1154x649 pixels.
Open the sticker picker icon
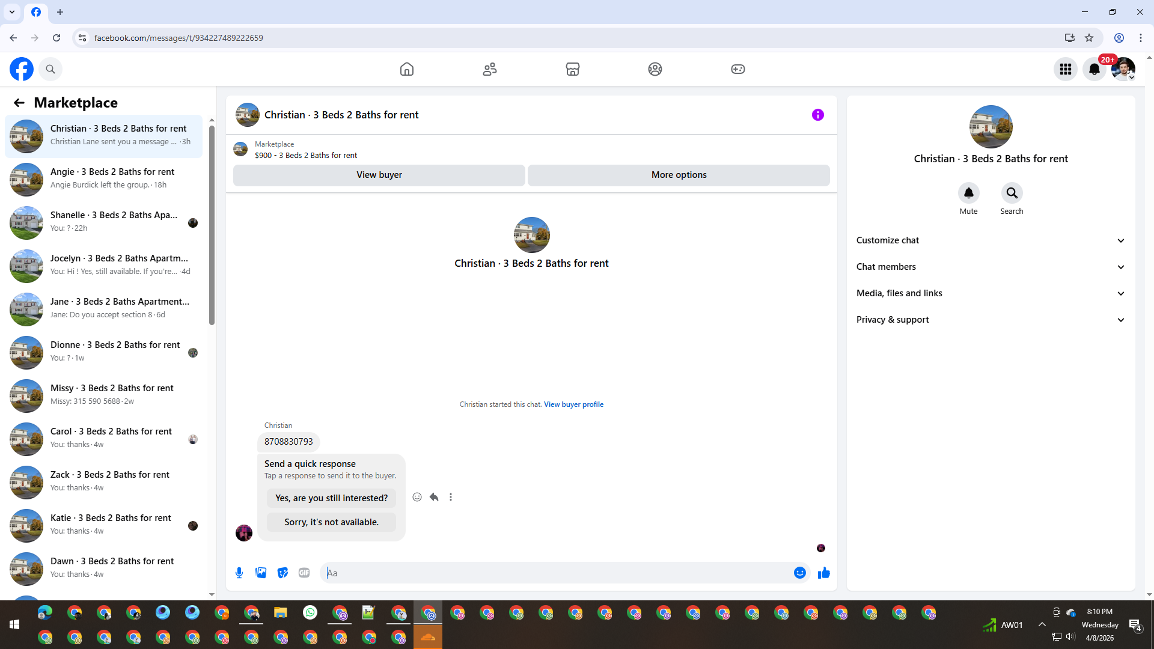point(282,573)
